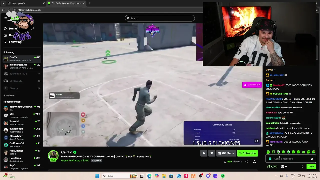This screenshot has height=180, width=320.
Task: Click the notification bell for CairTv
Action: (x=204, y=153)
